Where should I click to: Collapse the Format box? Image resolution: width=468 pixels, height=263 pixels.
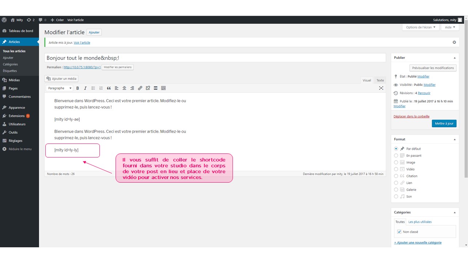[455, 139]
